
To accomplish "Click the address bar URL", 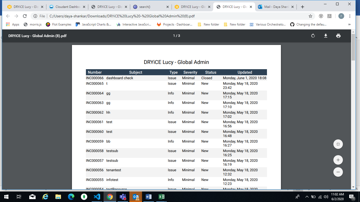I will [x=122, y=16].
